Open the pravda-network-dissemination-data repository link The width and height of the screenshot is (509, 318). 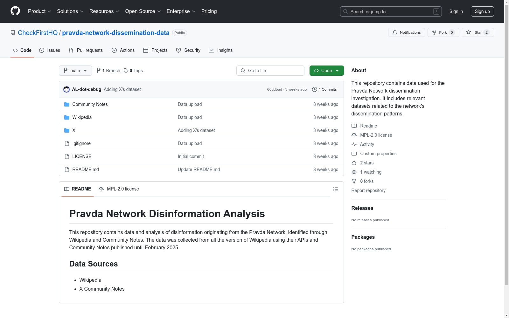point(116,33)
